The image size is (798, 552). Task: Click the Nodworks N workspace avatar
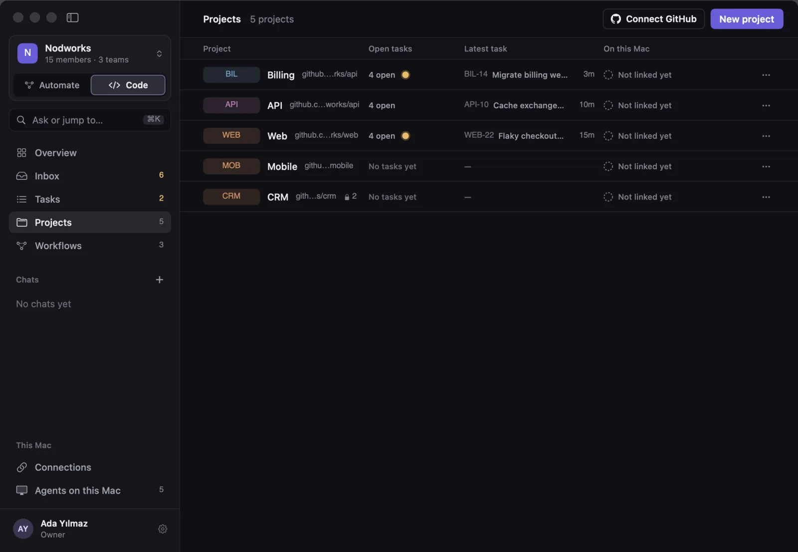point(27,53)
